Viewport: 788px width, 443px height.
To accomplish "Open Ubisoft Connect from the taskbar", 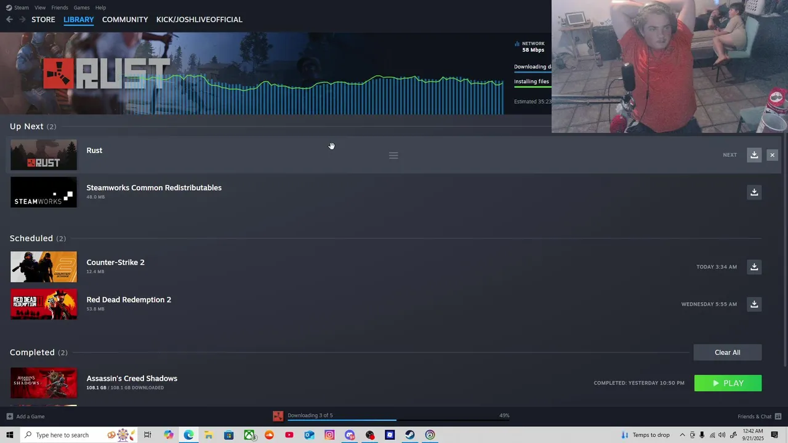I will (x=430, y=435).
